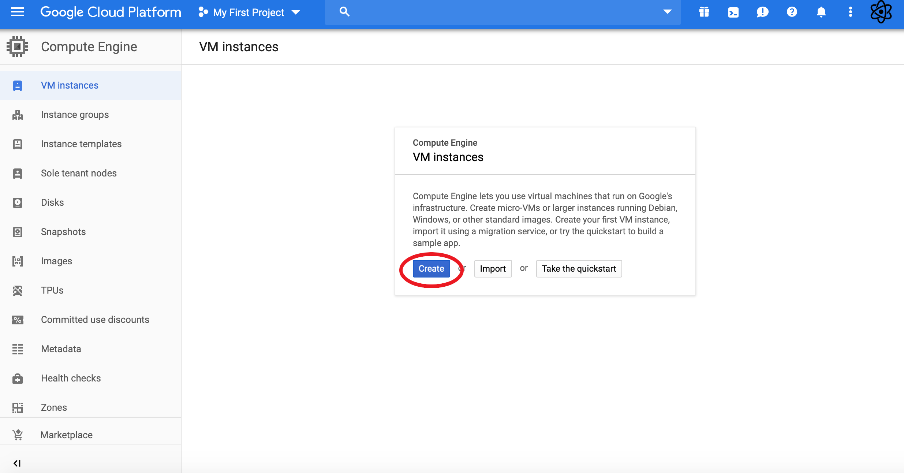Open the hamburger navigation menu
The height and width of the screenshot is (473, 904).
pos(18,12)
